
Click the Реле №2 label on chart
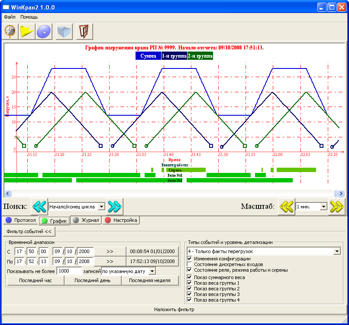tap(175, 180)
